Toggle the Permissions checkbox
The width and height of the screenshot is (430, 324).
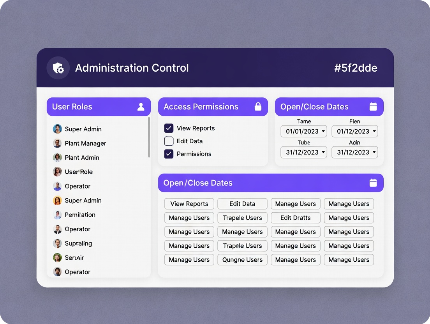(x=169, y=154)
